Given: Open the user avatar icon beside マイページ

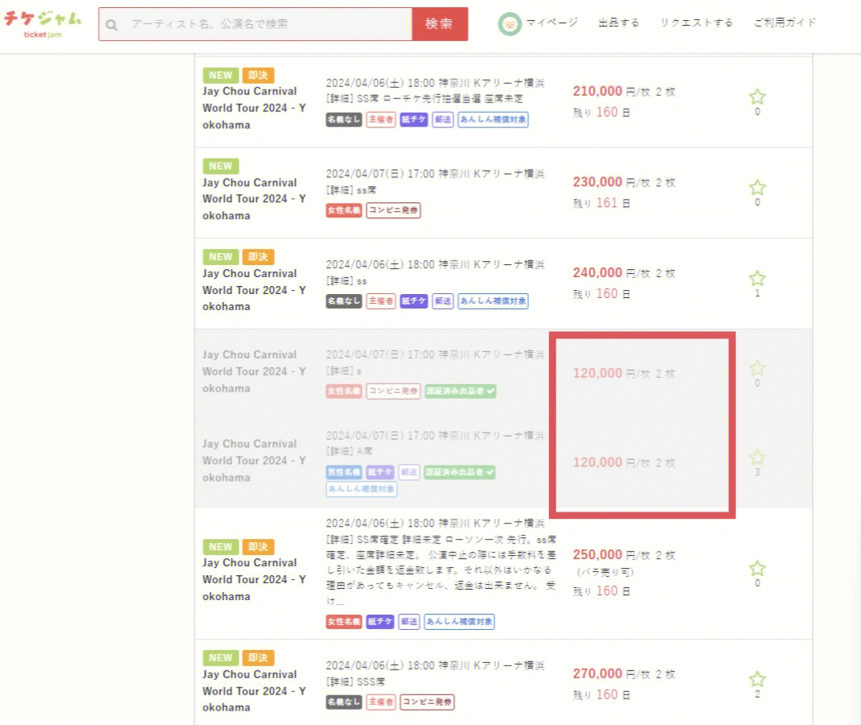Looking at the screenshot, I should click(510, 23).
